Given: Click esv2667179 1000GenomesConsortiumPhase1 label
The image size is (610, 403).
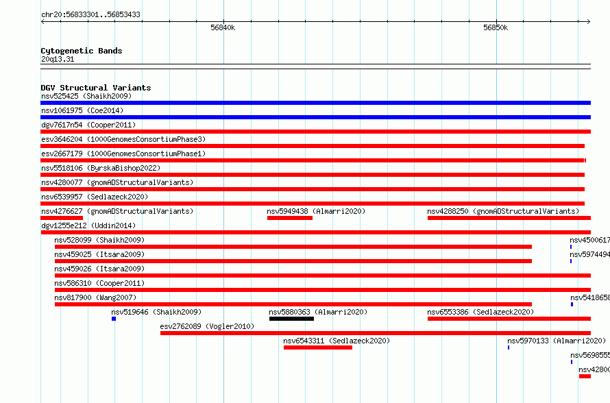Looking at the screenshot, I should click(x=123, y=154).
